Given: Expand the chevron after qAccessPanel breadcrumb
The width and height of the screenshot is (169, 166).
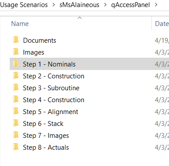Looking at the screenshot, I should (x=156, y=5).
